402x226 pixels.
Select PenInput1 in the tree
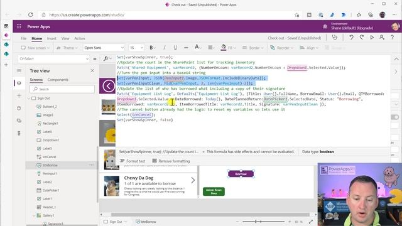(x=50, y=173)
